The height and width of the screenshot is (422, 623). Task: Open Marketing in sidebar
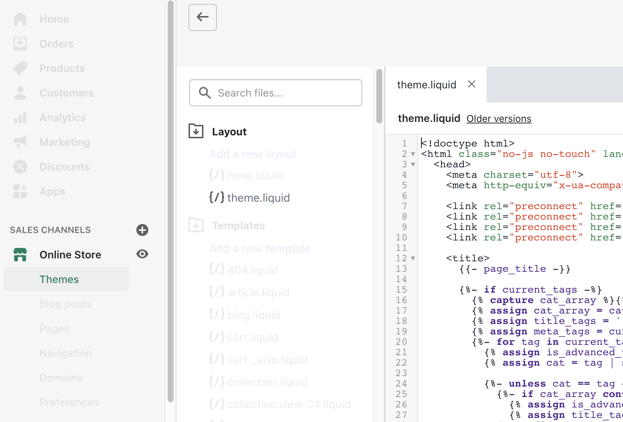click(x=64, y=142)
